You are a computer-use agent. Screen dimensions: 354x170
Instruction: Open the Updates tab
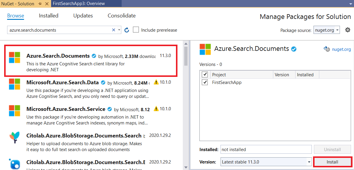(83, 16)
